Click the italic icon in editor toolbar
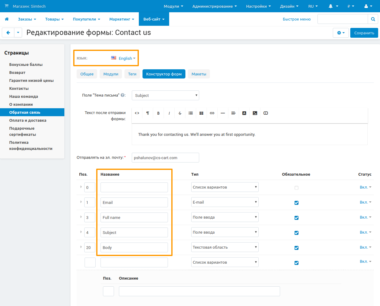 169,113
